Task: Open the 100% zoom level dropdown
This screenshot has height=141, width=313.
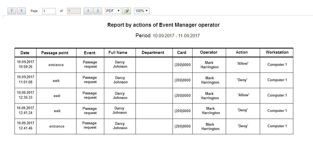Action: pos(142,11)
